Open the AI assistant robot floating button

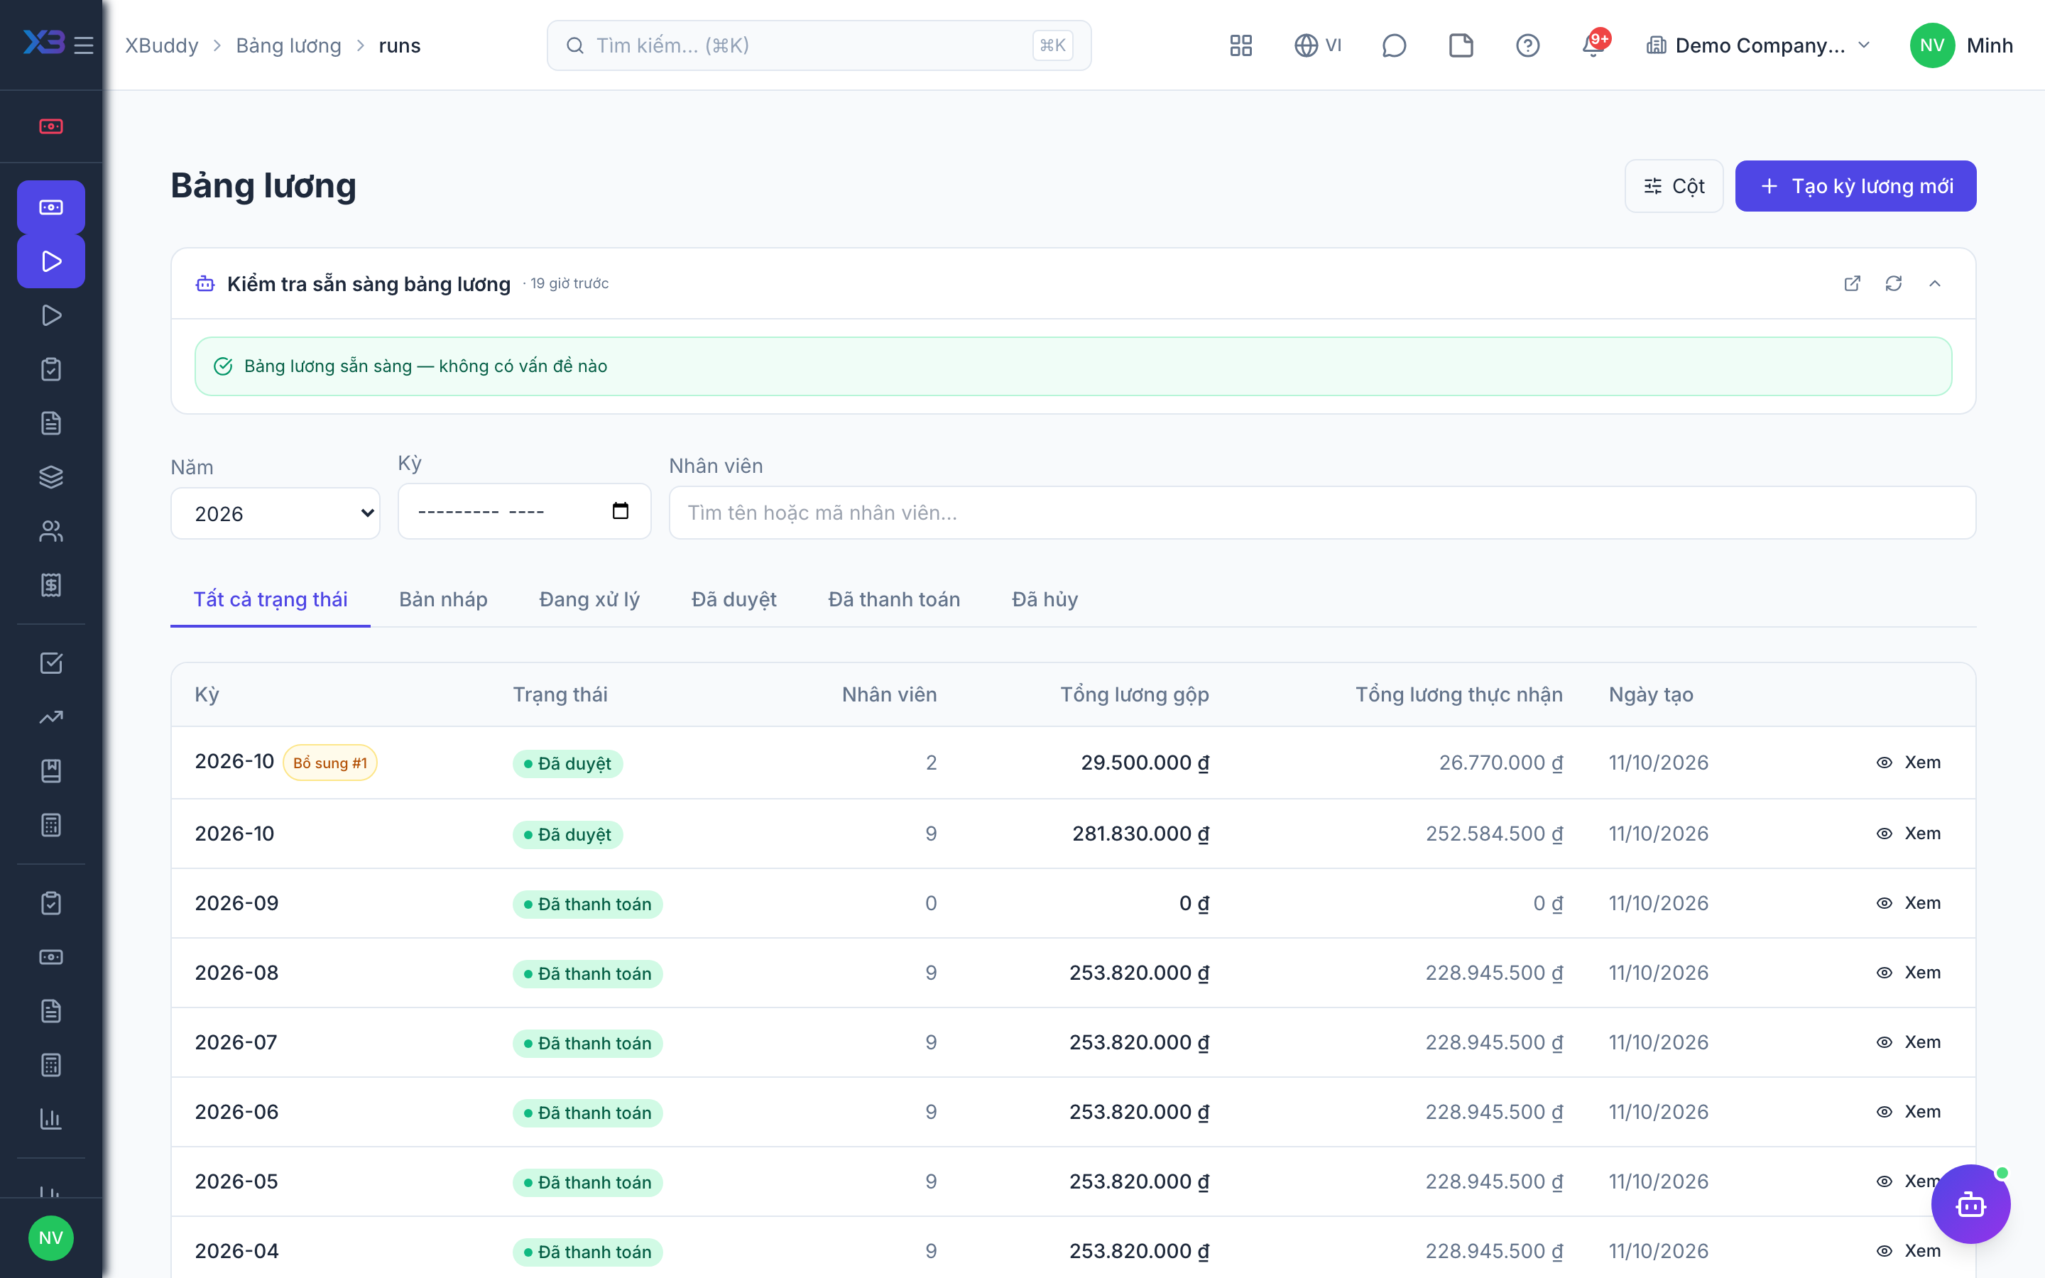pos(1970,1203)
